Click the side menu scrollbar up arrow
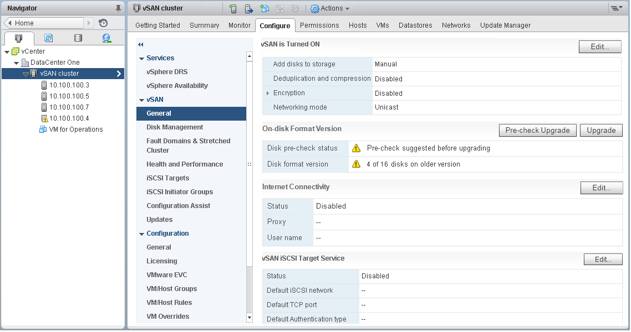Screen dimensions: 631x332 pos(250,56)
